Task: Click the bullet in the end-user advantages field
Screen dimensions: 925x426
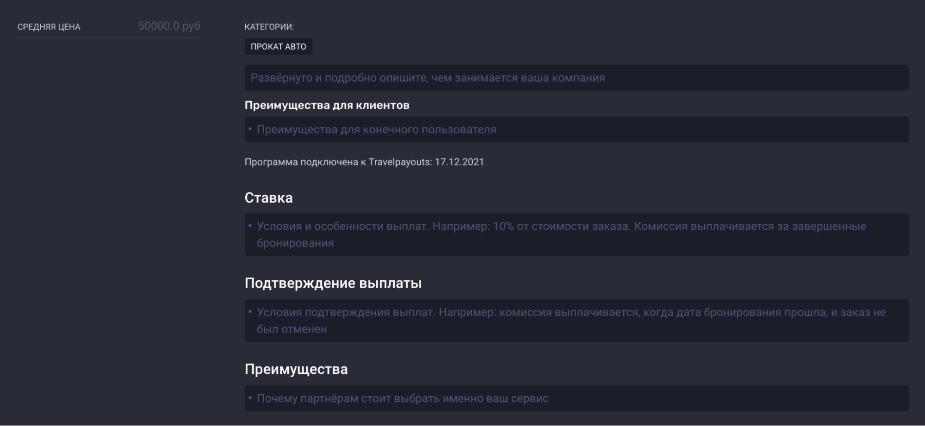Action: click(250, 129)
